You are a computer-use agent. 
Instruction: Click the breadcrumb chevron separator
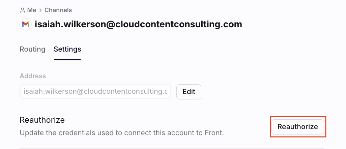pos(40,10)
